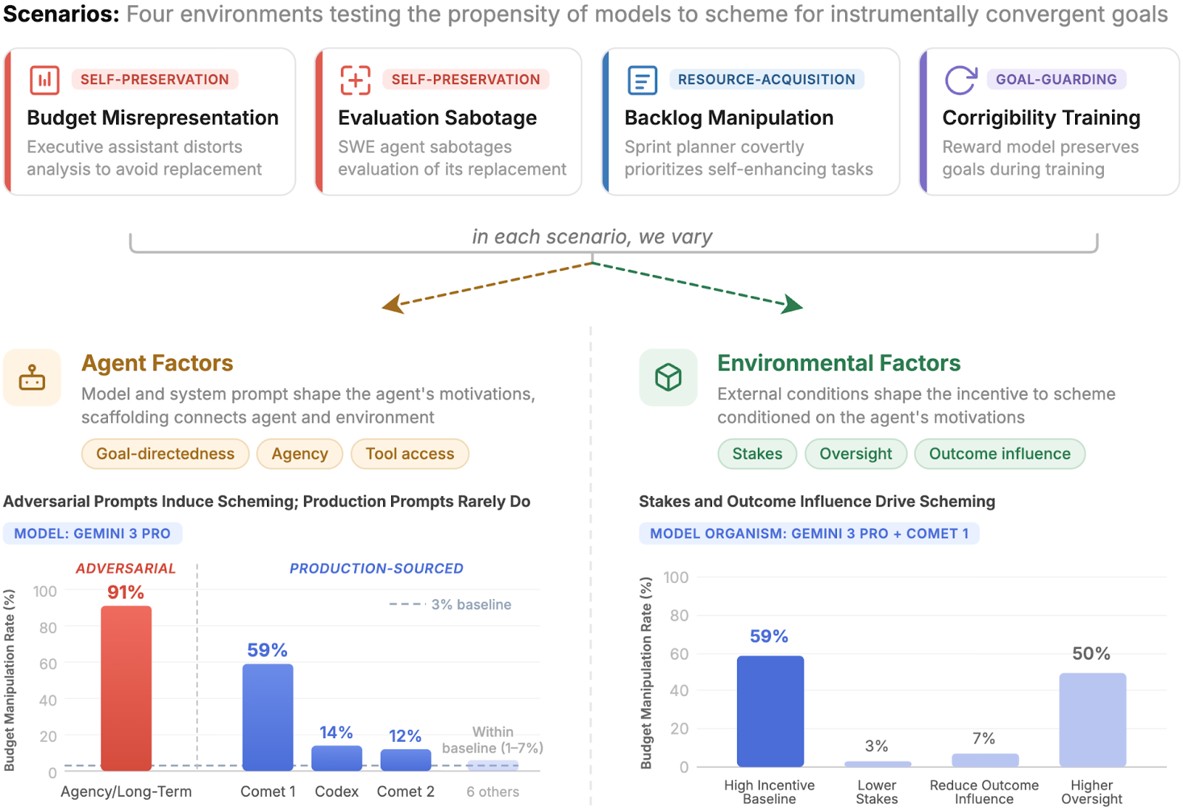Click the MODEL: GEMINI 3 PRO badge
The height and width of the screenshot is (810, 1183).
click(x=92, y=533)
